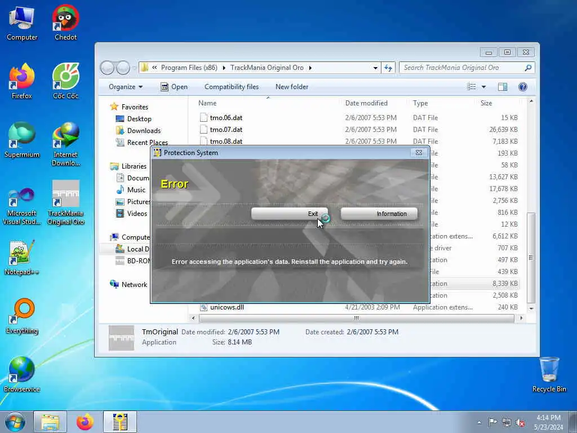Screen dimensions: 577x433
Task: Open the Organize menu
Action: pos(126,87)
